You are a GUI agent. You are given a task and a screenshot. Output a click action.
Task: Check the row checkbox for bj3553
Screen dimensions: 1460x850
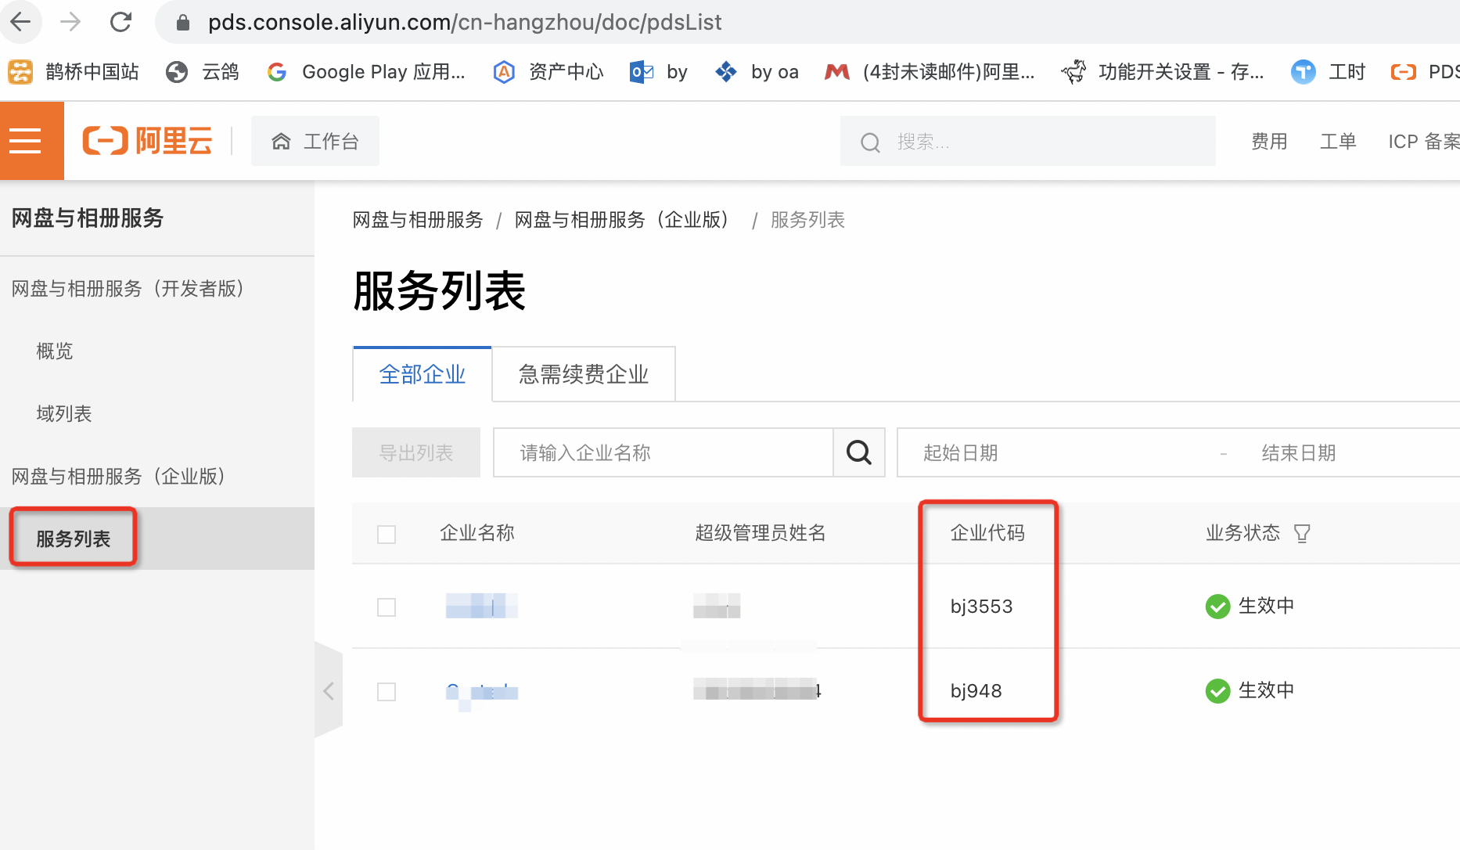[387, 607]
